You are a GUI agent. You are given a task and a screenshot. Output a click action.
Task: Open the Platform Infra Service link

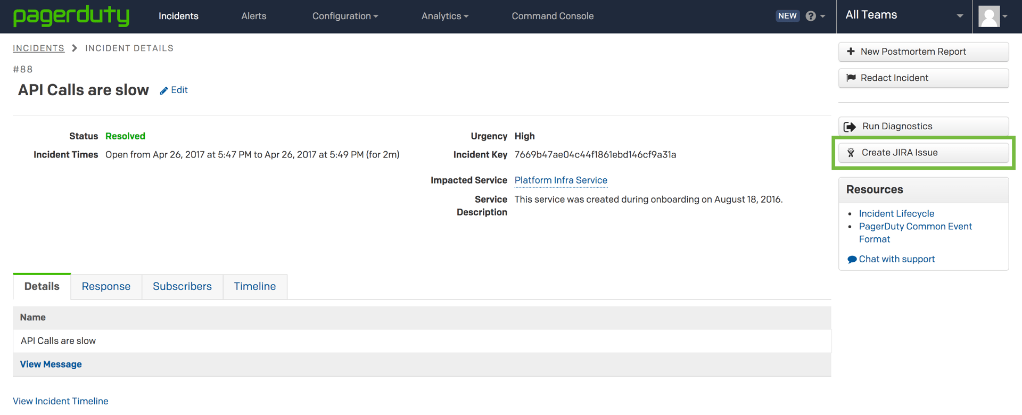tap(561, 180)
